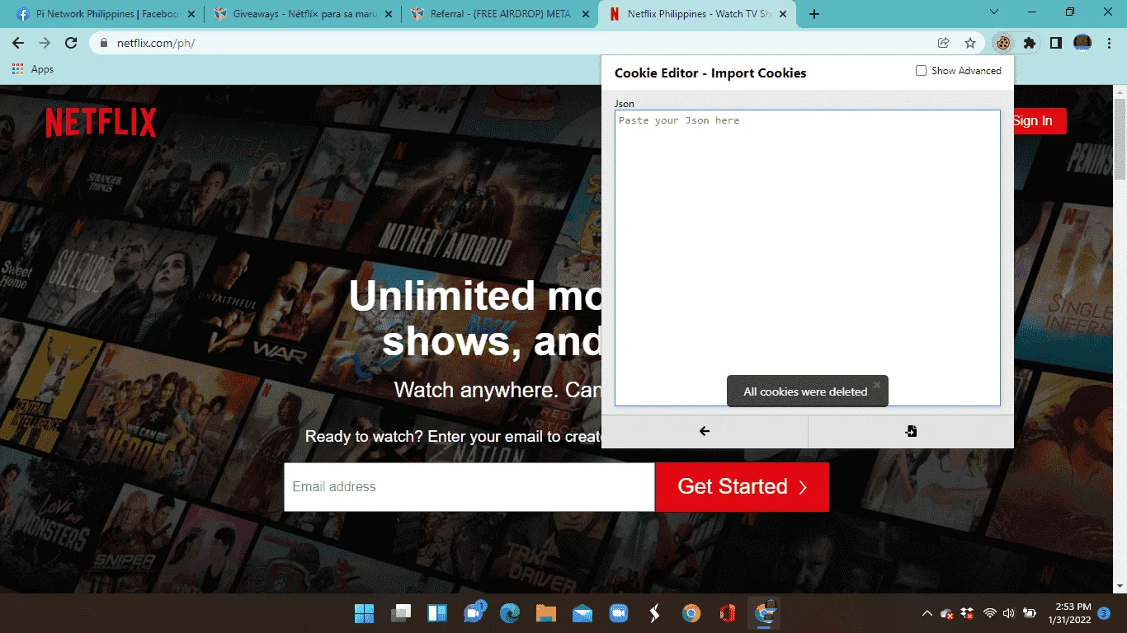Open the Extensions puzzle-piece menu
Viewport: 1127px width, 633px height.
pyautogui.click(x=1030, y=43)
